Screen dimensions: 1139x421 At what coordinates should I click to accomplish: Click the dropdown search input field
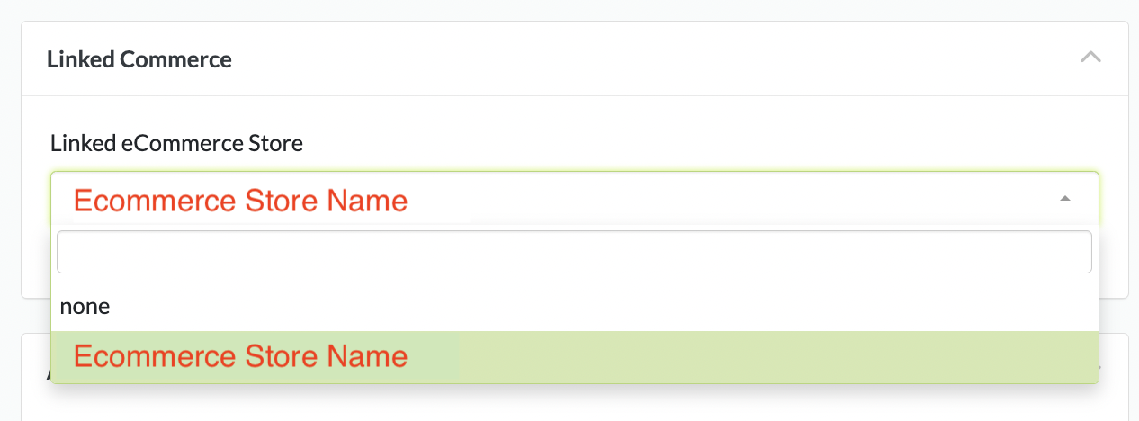[574, 252]
